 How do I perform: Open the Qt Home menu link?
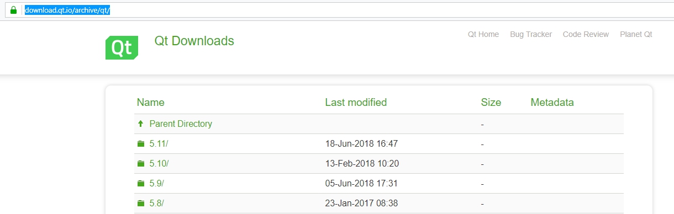pyautogui.click(x=483, y=34)
